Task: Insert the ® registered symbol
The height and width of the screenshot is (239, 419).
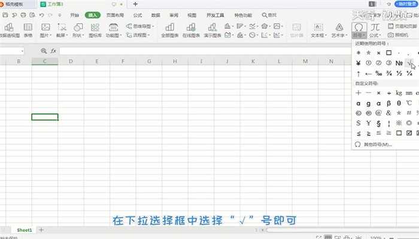Action: (x=369, y=113)
